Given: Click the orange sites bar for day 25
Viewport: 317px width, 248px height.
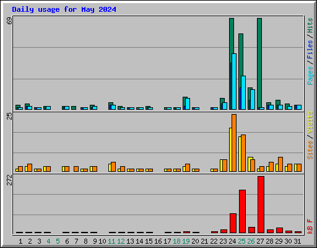Looking at the screenshot, I should tap(243, 153).
